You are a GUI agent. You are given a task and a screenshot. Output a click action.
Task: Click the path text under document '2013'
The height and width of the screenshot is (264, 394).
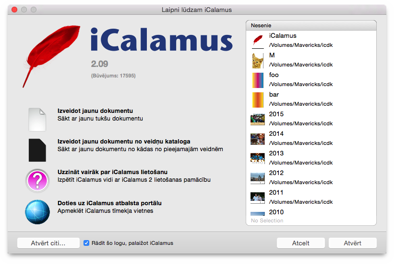click(301, 163)
